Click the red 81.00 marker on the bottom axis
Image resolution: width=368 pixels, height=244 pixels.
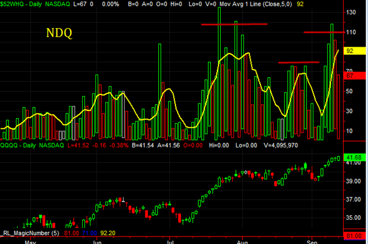[x=355, y=236]
